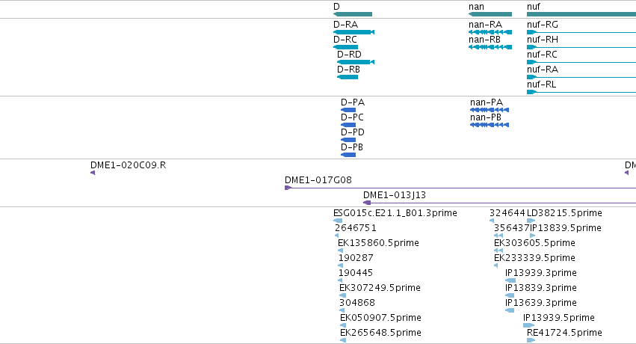
Task: Click the D-RB transcript
Action: tap(348, 77)
